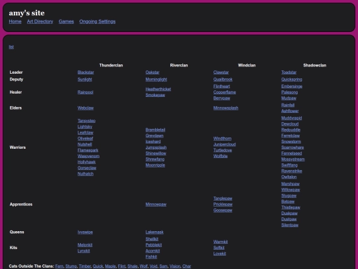Click the Tanglepaw link
This screenshot has width=358, height=269.
[x=223, y=199]
